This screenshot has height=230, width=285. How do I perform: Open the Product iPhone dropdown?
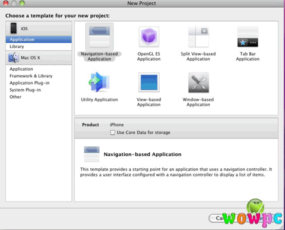point(117,125)
